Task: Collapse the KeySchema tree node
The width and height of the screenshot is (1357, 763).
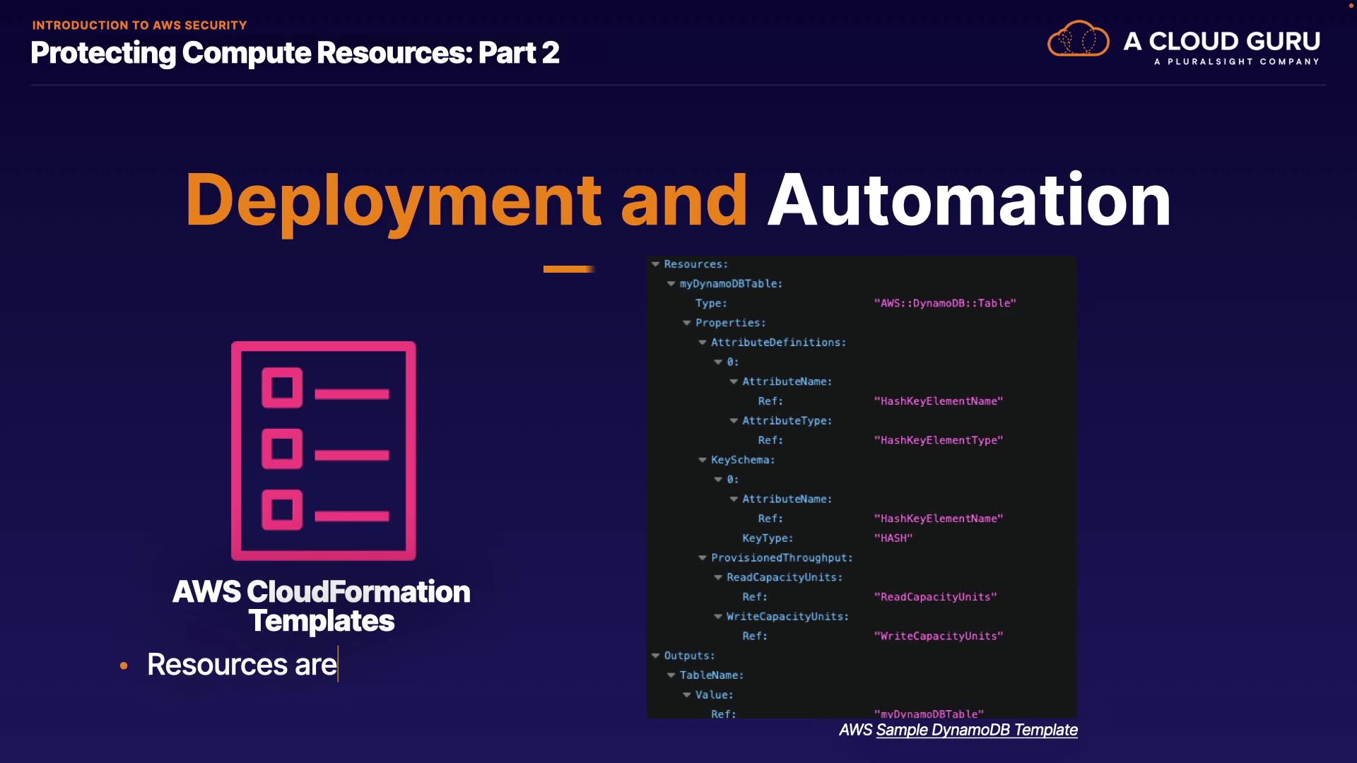Action: click(x=703, y=460)
